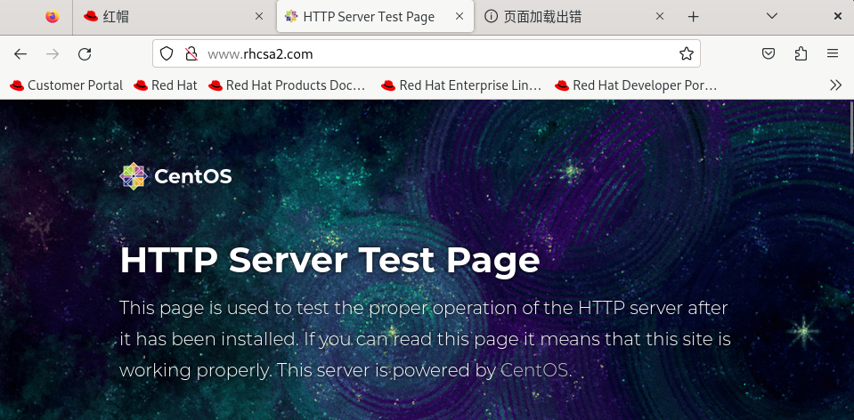Expand the list all tabs dropdown

772,16
